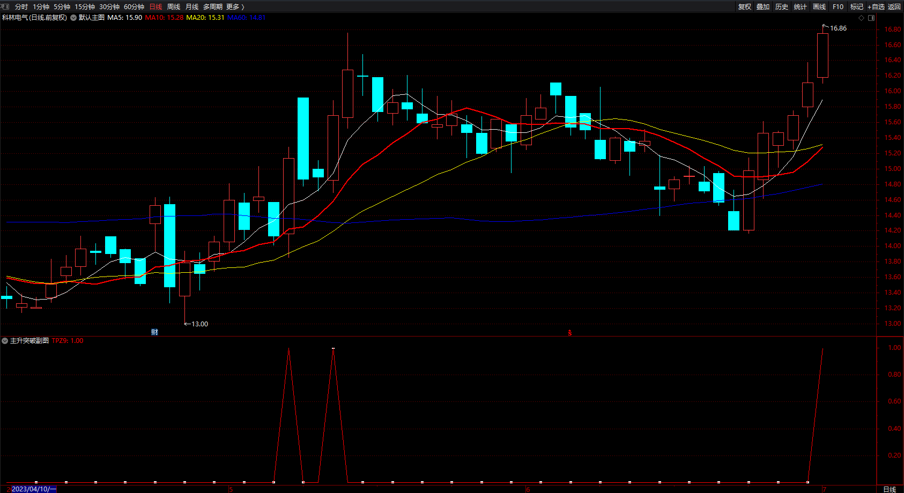Open the 默认主图 indicator dropdown
The height and width of the screenshot is (493, 904).
click(73, 18)
